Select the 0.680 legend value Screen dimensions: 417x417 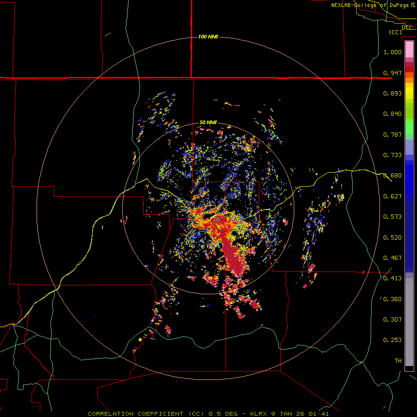[x=392, y=176]
